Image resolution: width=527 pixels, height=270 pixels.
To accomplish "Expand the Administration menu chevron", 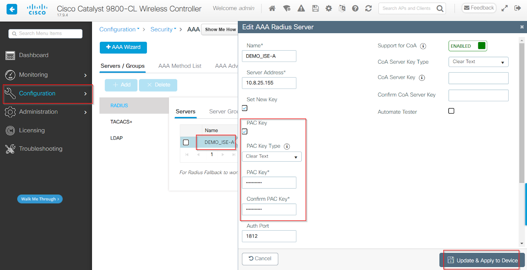I will 85,112.
